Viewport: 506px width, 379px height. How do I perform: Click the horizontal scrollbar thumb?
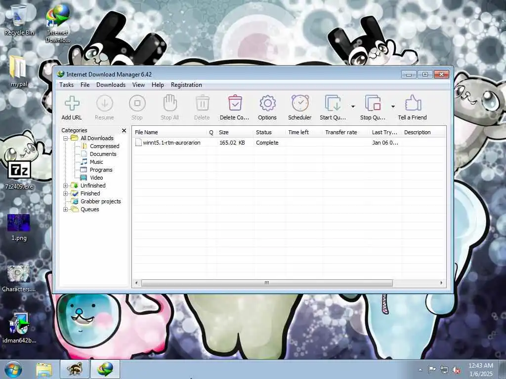[267, 283]
